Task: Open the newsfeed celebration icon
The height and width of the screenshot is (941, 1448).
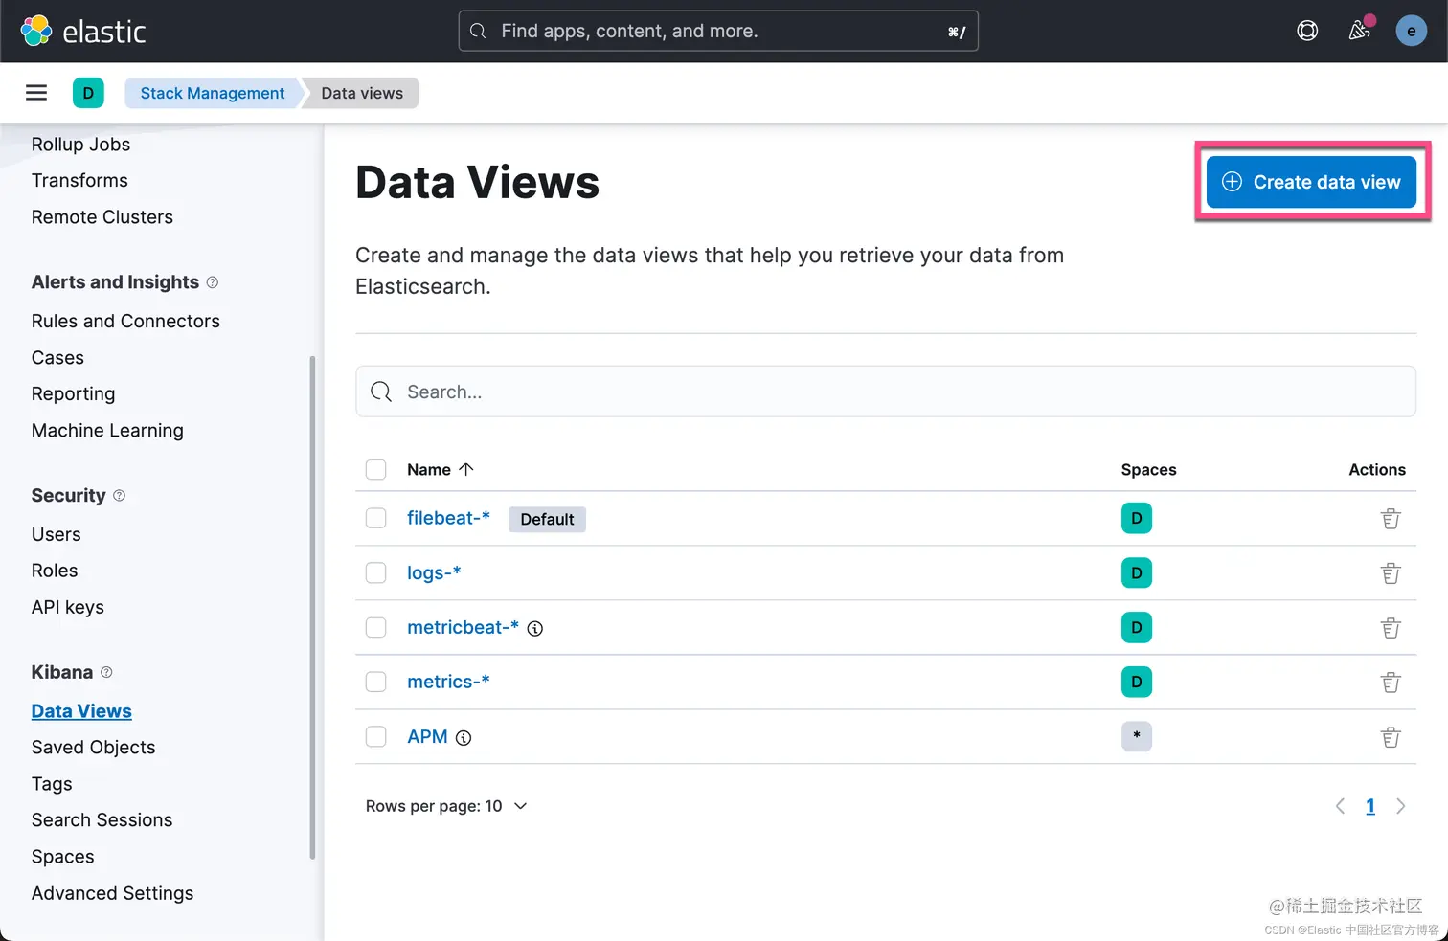Action: (x=1359, y=31)
